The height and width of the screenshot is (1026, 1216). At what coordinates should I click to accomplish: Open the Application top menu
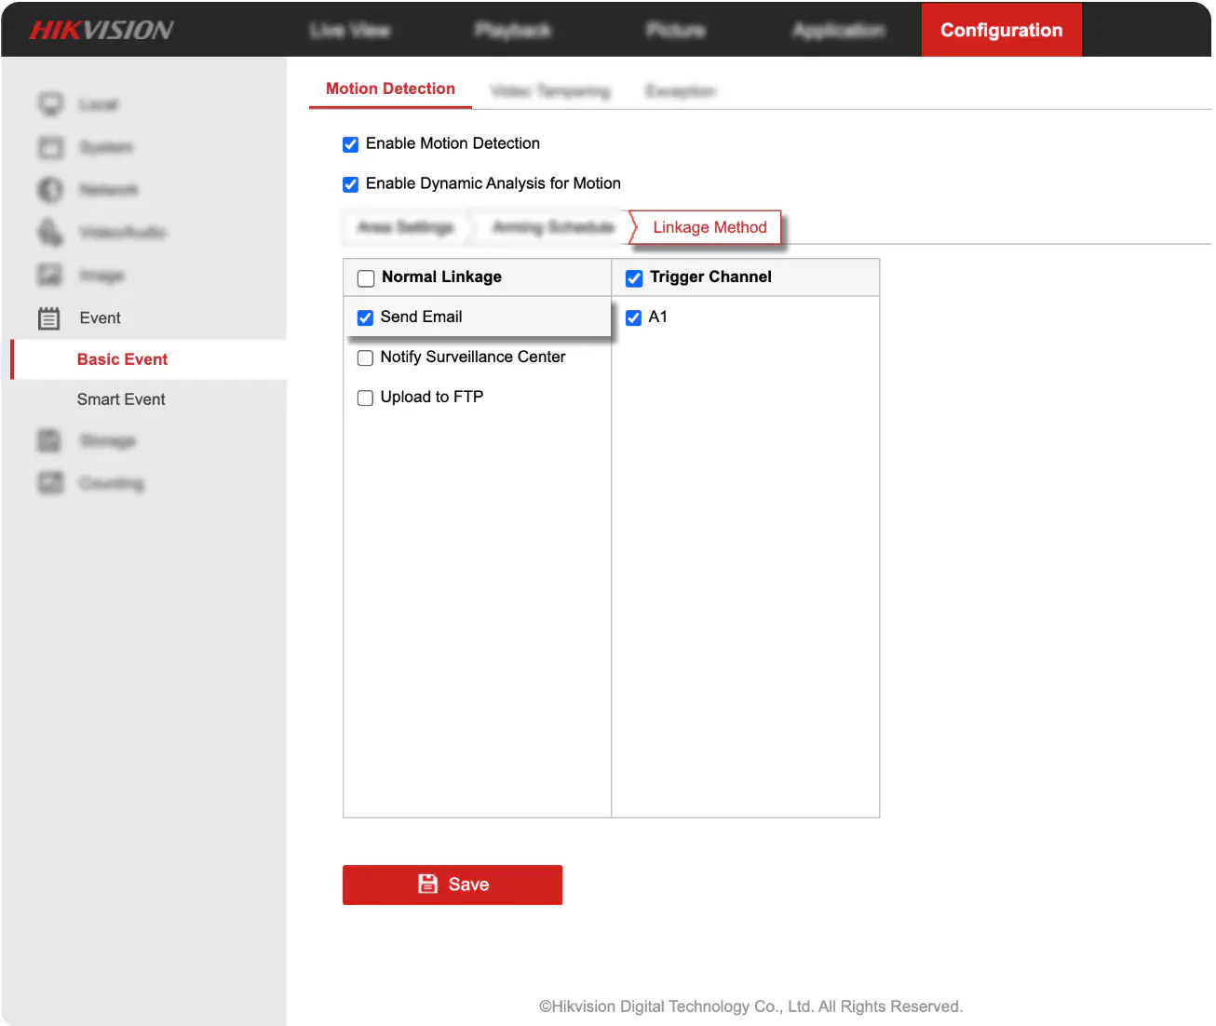click(839, 30)
